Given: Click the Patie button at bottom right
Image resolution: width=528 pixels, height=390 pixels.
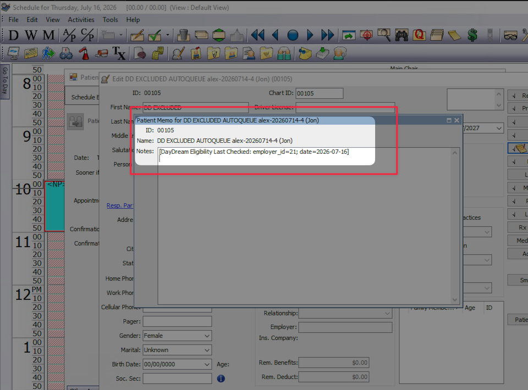Looking at the screenshot, I should point(518,319).
